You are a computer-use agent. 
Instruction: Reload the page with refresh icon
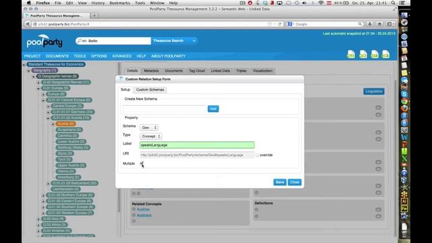[279, 24]
